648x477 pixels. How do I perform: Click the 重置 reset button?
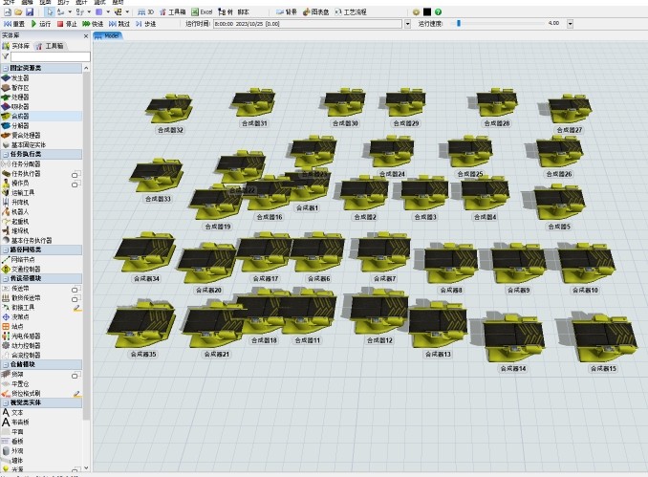[14, 24]
